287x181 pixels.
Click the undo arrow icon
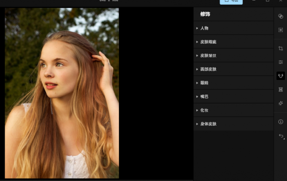pyautogui.click(x=281, y=136)
